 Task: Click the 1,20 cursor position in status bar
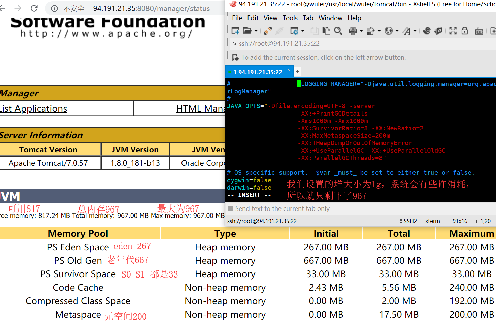point(483,221)
